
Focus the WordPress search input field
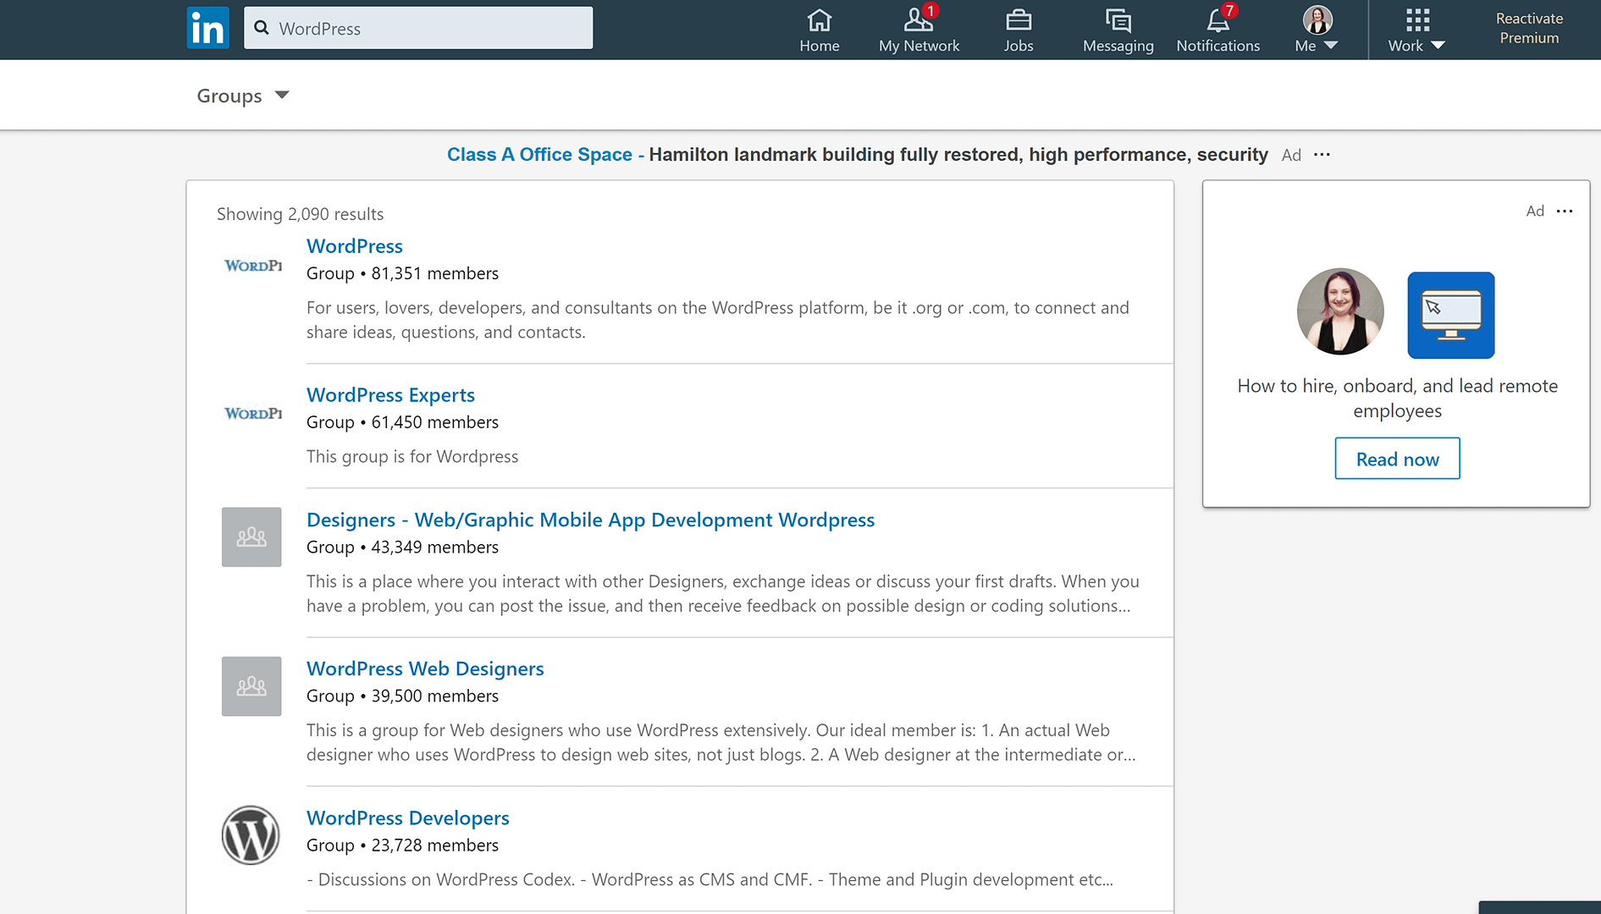pos(418,28)
